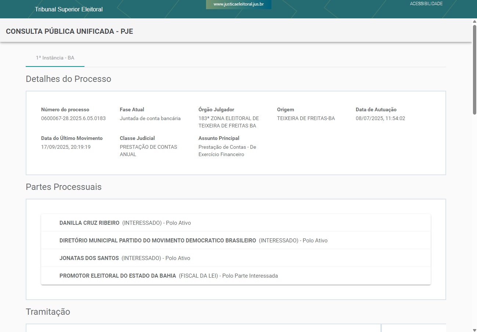Click the last movement date 17/09/2025
Viewport: 477px width, 332px height.
66,147
